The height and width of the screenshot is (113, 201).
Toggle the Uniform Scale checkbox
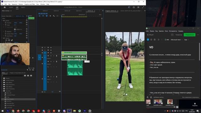click(15, 29)
